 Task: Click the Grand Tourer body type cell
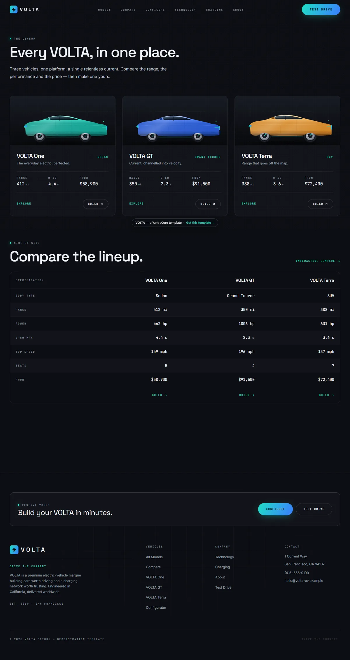click(241, 296)
